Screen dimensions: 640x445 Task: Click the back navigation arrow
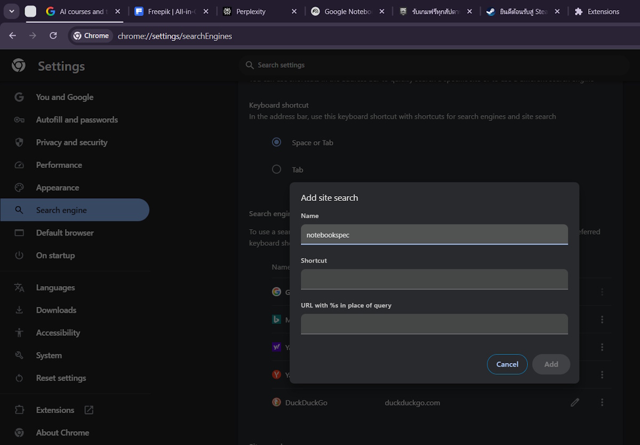point(13,36)
